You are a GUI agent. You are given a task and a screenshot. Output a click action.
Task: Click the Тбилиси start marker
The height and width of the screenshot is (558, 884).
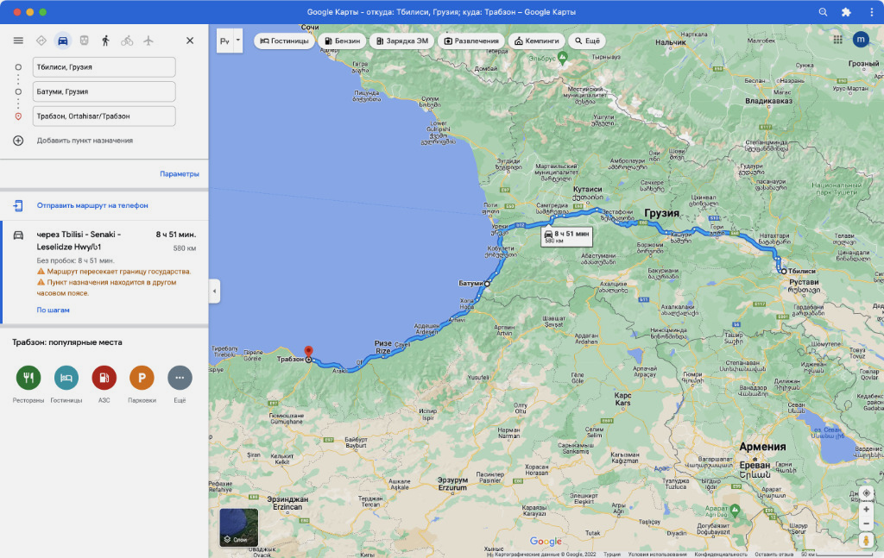tap(784, 272)
